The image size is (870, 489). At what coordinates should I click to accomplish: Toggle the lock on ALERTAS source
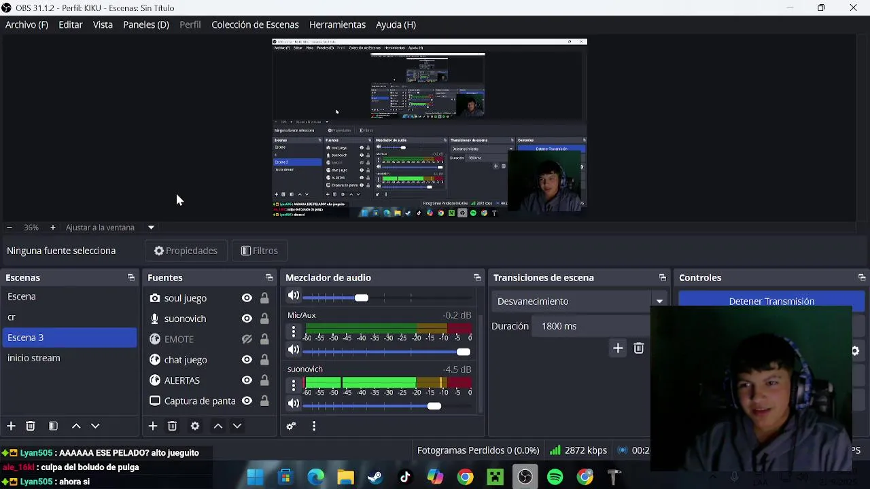click(264, 380)
